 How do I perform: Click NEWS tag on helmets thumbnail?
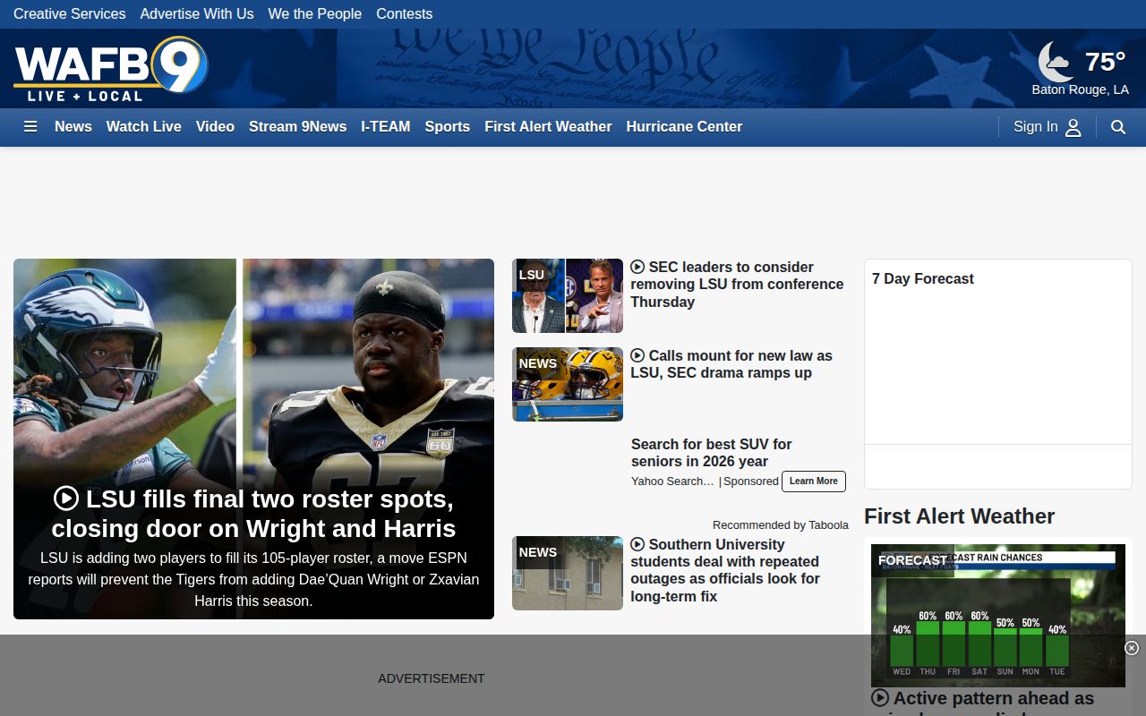pos(538,363)
